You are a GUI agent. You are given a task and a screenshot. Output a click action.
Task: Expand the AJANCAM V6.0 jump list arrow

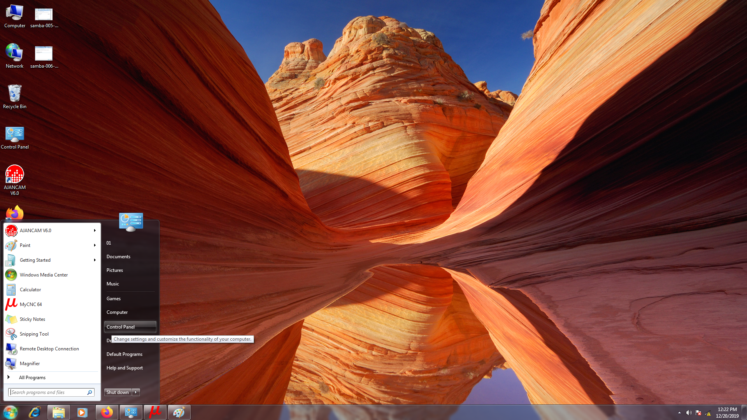pos(95,231)
